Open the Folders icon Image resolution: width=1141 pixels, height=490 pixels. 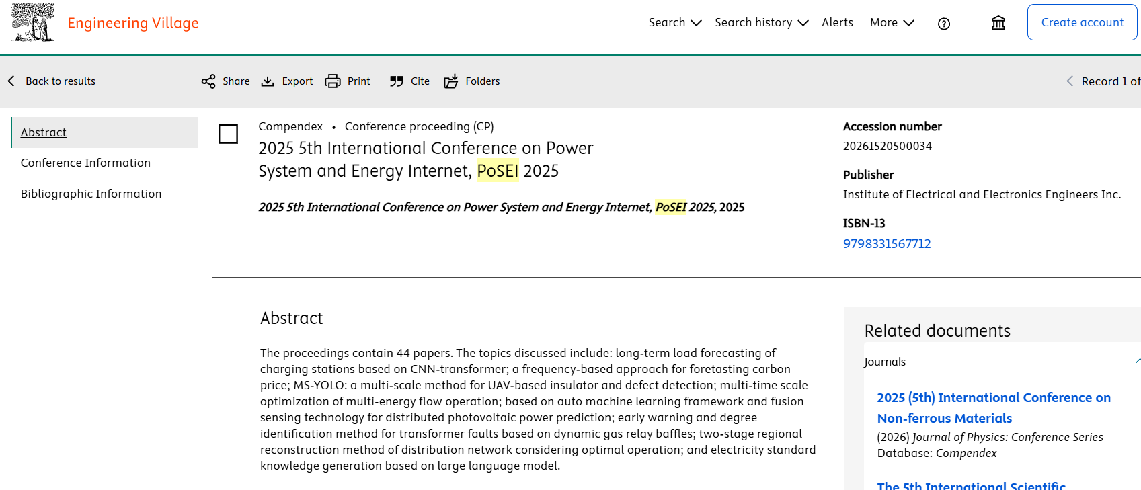[x=450, y=81]
